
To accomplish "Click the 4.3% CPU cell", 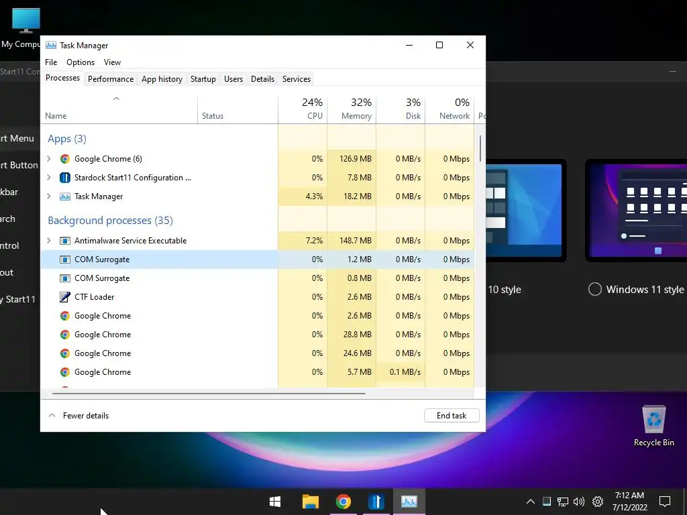I will pyautogui.click(x=303, y=196).
